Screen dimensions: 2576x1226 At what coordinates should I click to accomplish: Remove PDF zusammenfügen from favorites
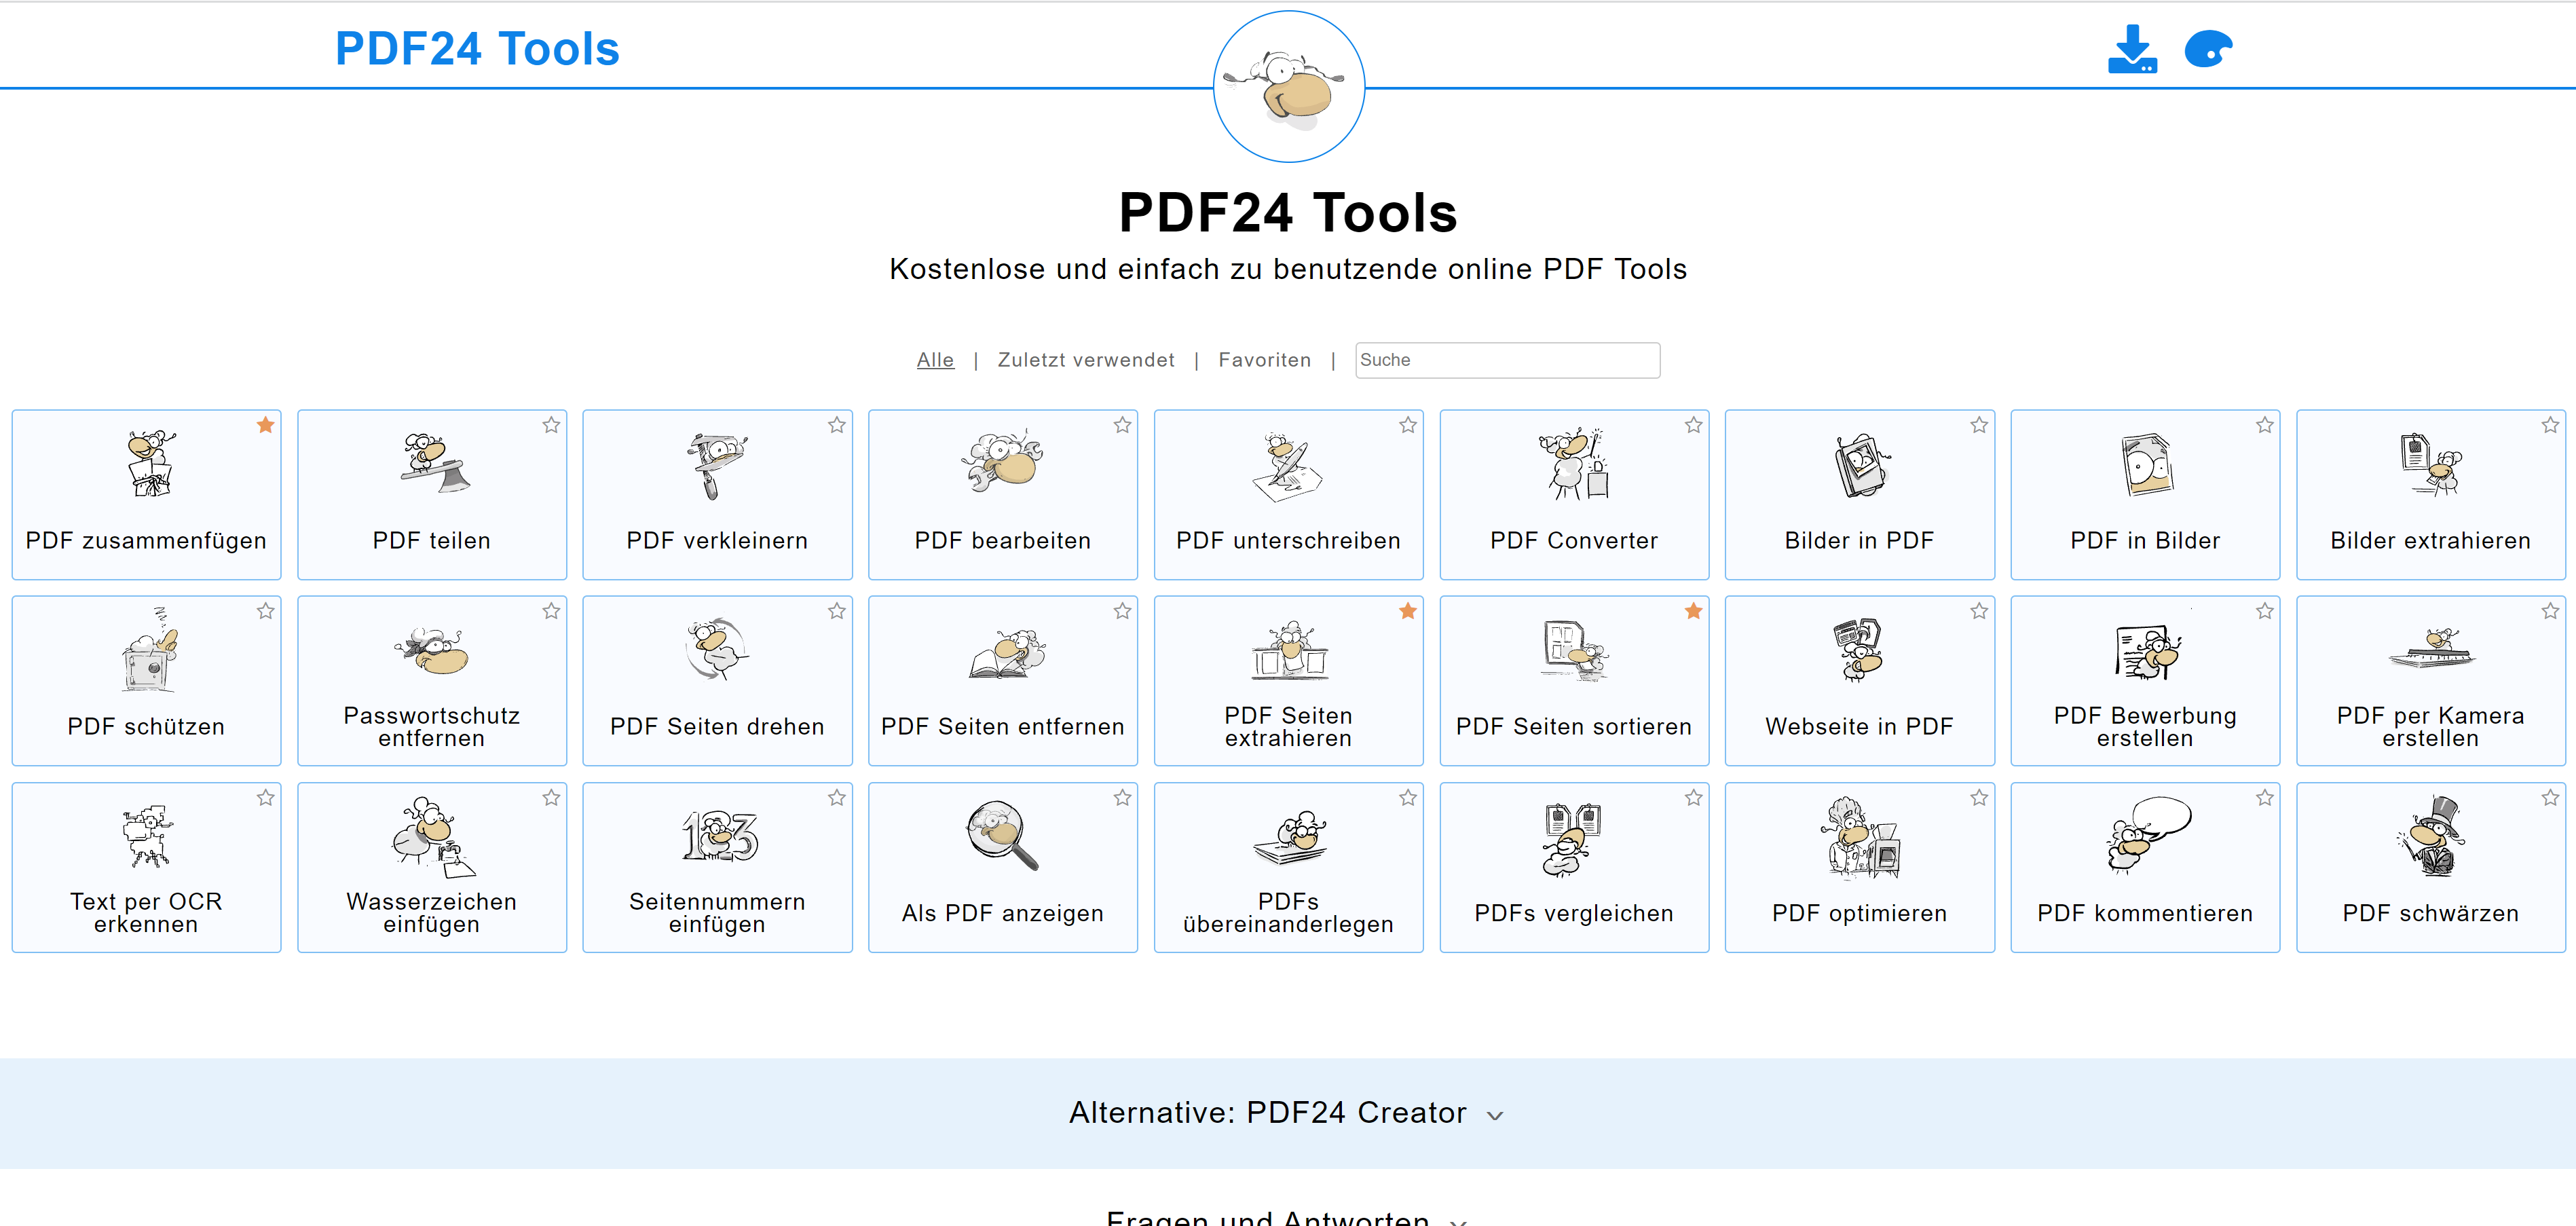click(266, 425)
